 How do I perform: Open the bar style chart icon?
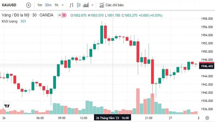[71, 5]
